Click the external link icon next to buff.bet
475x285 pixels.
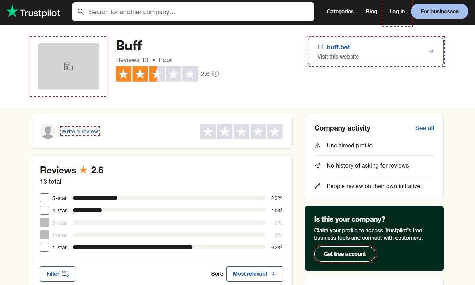tap(320, 47)
